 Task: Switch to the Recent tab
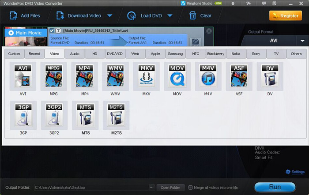(x=34, y=54)
